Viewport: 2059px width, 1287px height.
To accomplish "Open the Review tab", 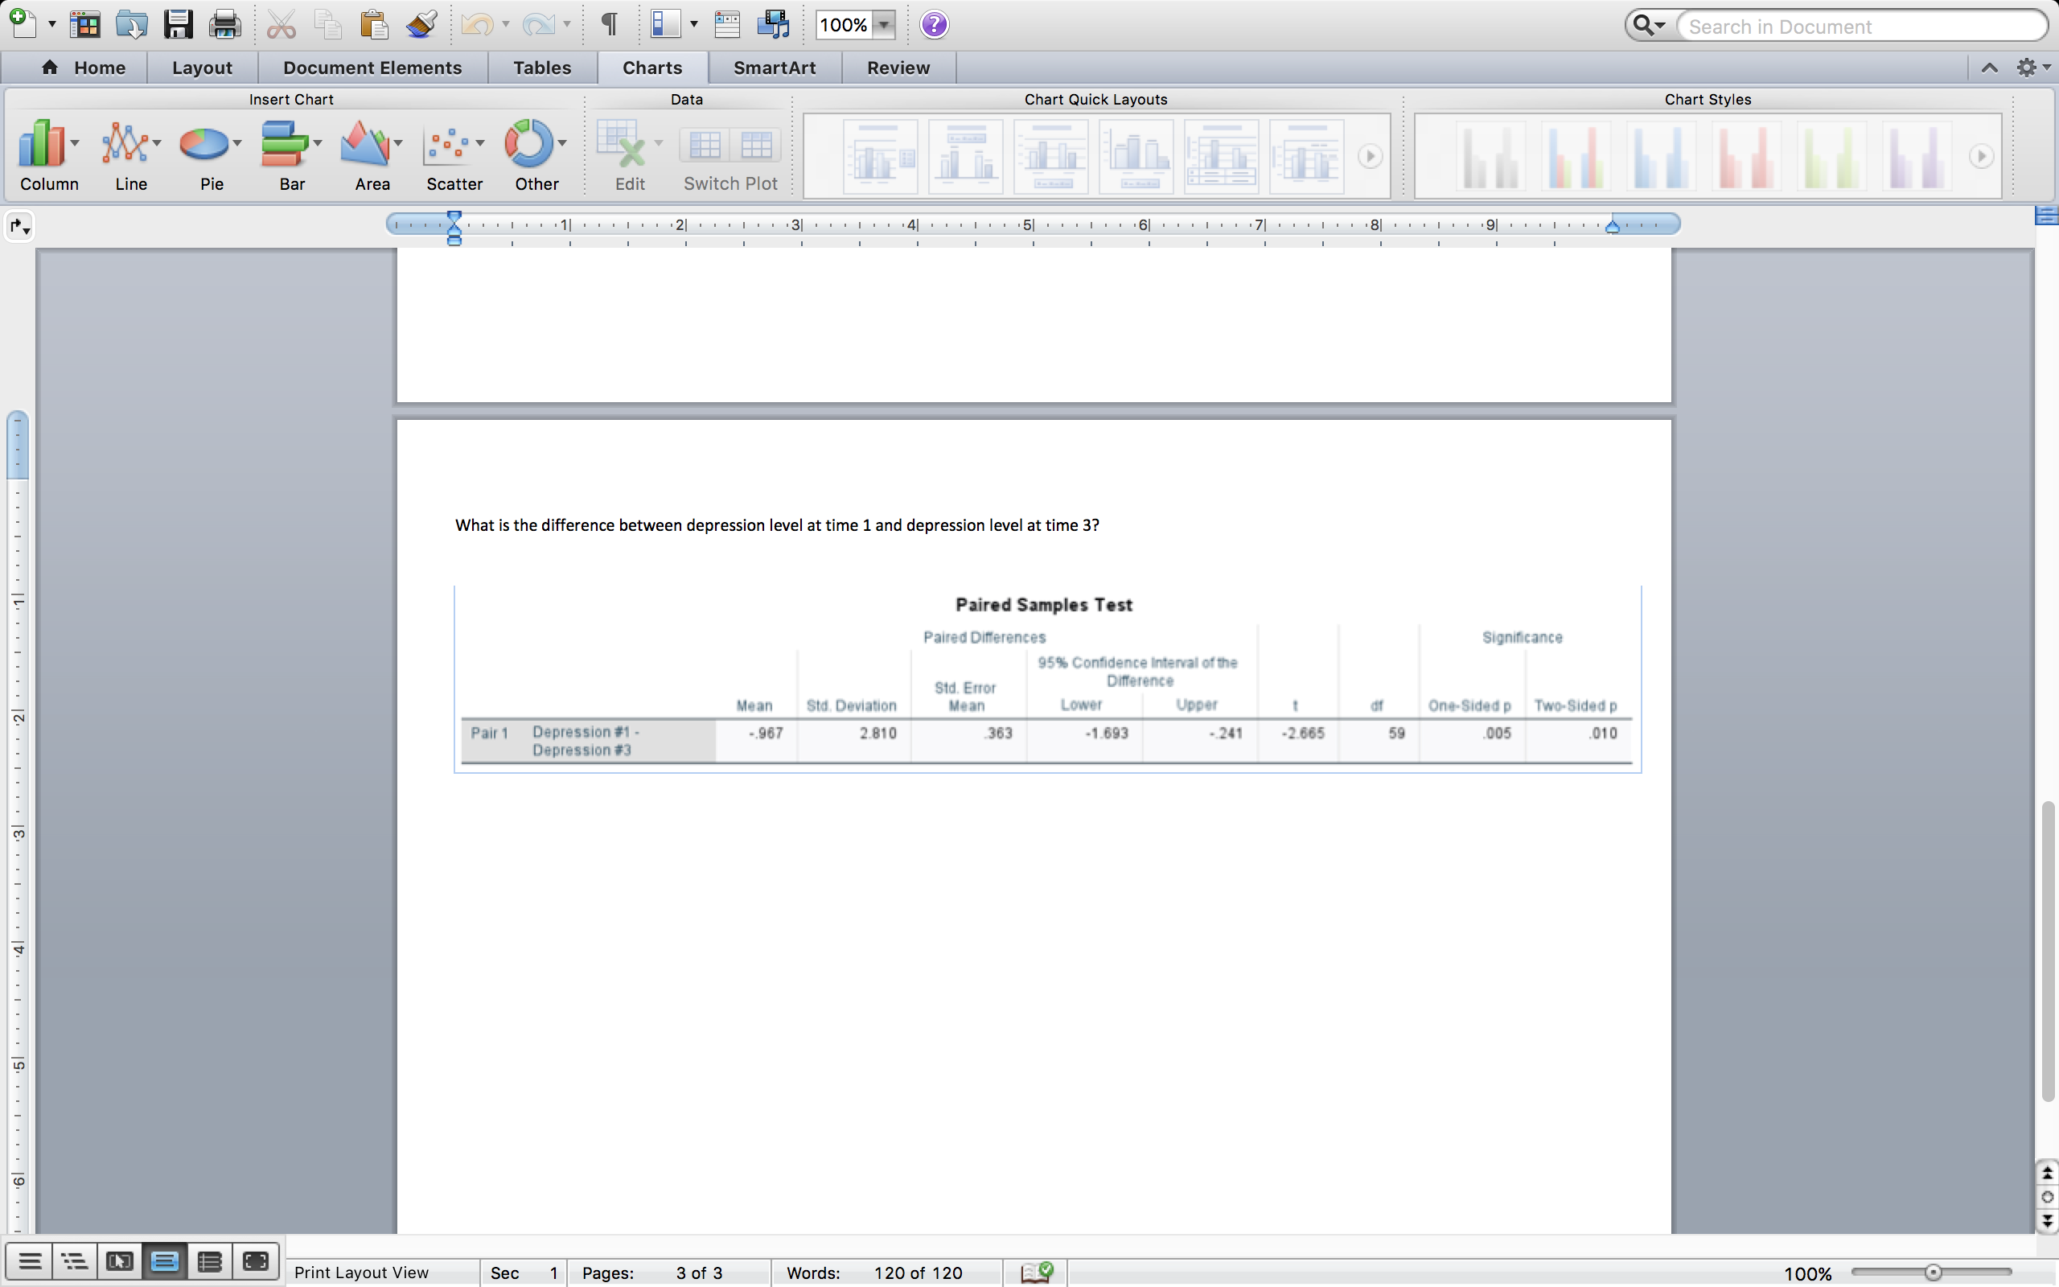I will pos(898,68).
